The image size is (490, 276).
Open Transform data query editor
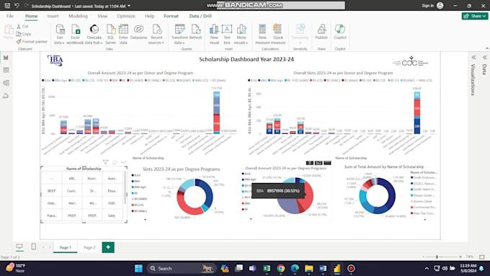pyautogui.click(x=179, y=35)
